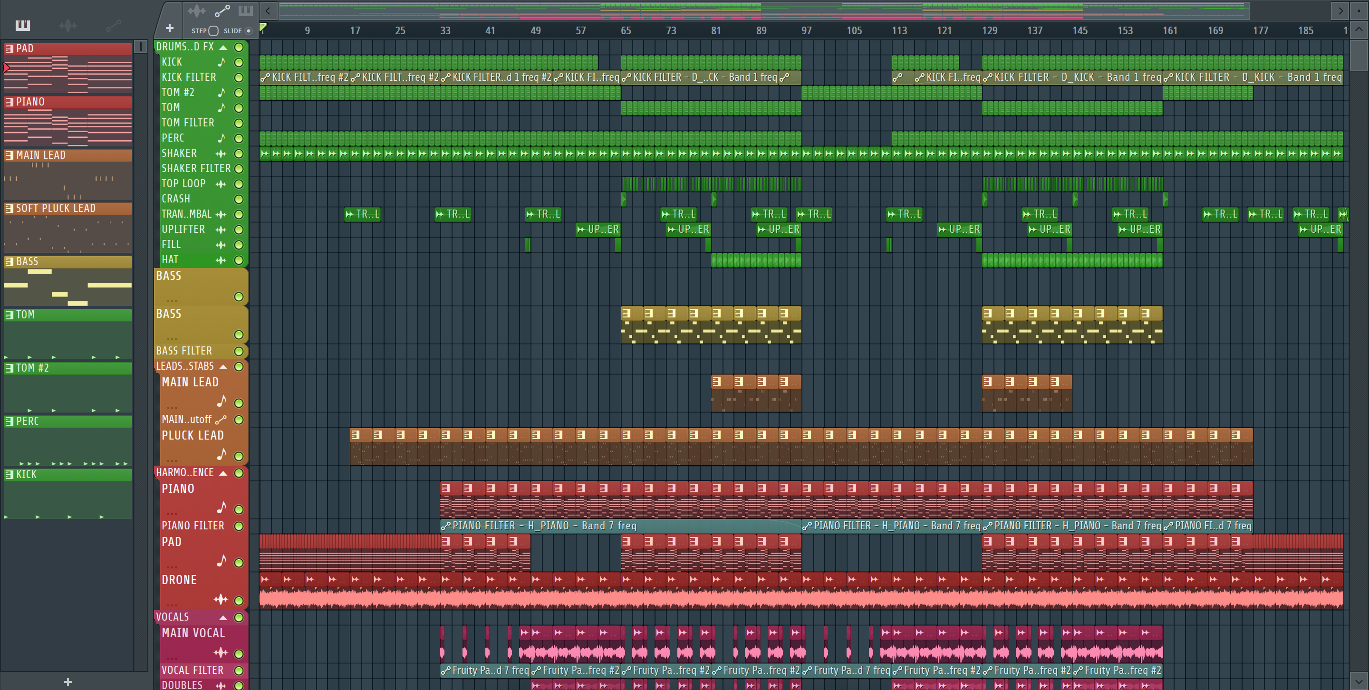
Task: Choose pattern clip focus in playlist toolbar
Action: click(x=246, y=10)
